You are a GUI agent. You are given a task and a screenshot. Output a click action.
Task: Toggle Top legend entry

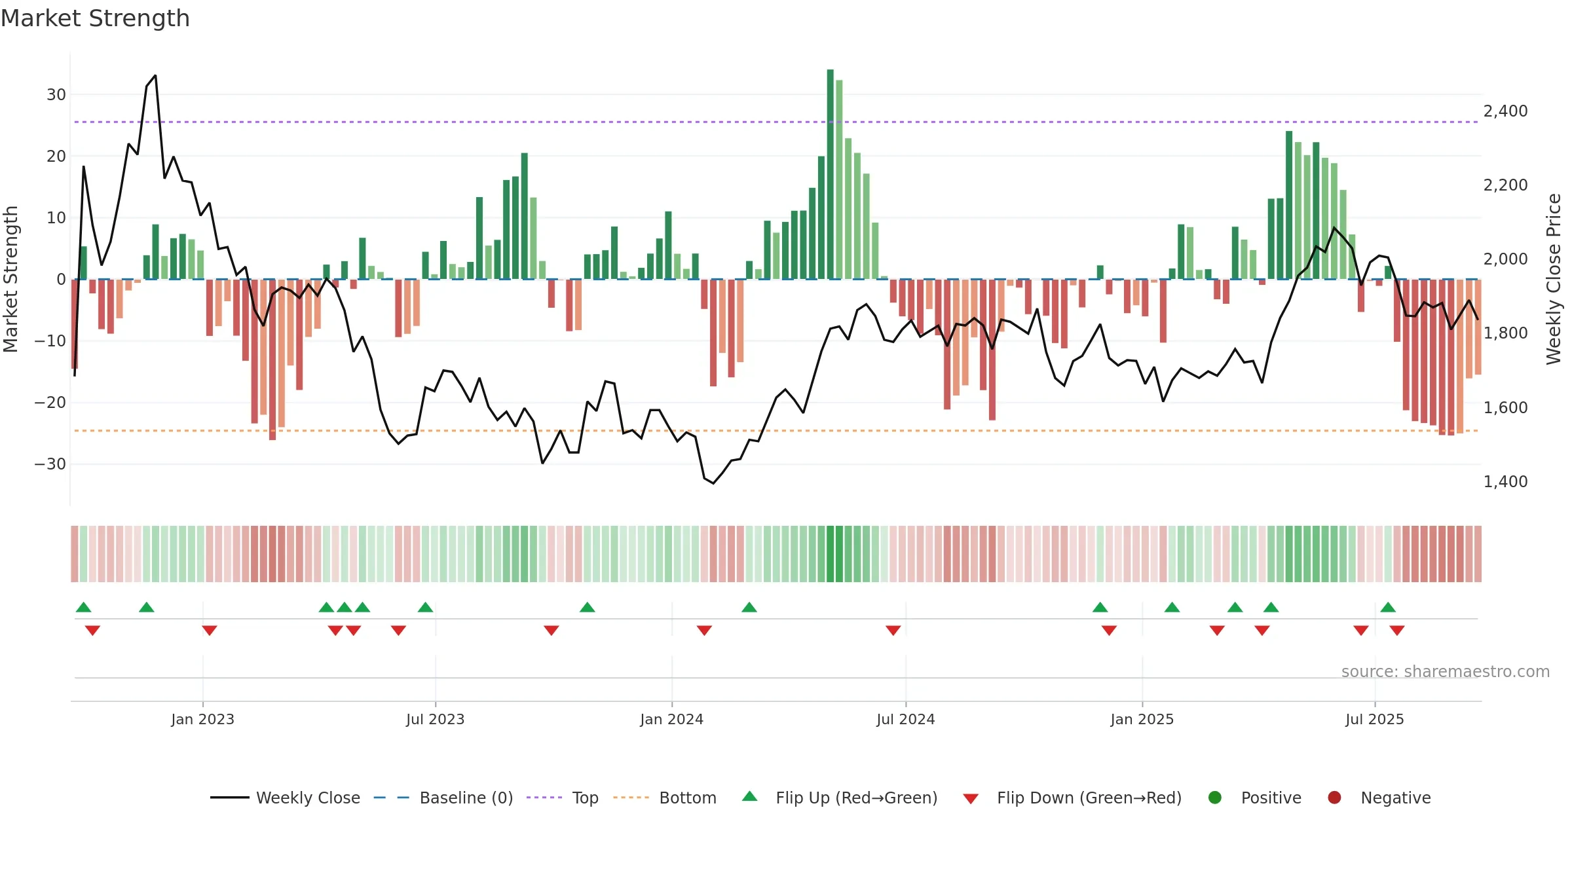click(x=563, y=798)
